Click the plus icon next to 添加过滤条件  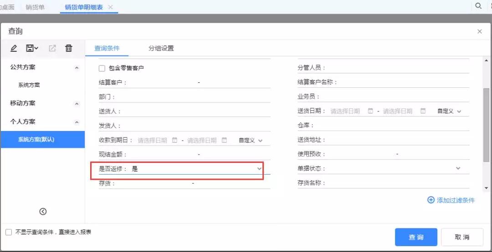(x=430, y=200)
